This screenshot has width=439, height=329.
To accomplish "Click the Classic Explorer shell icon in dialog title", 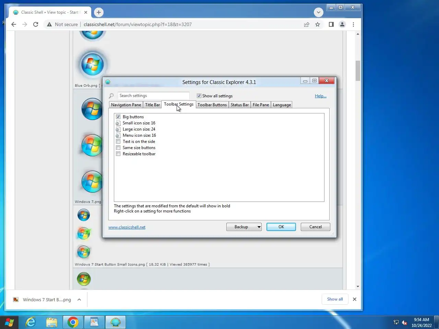I will pos(108,82).
